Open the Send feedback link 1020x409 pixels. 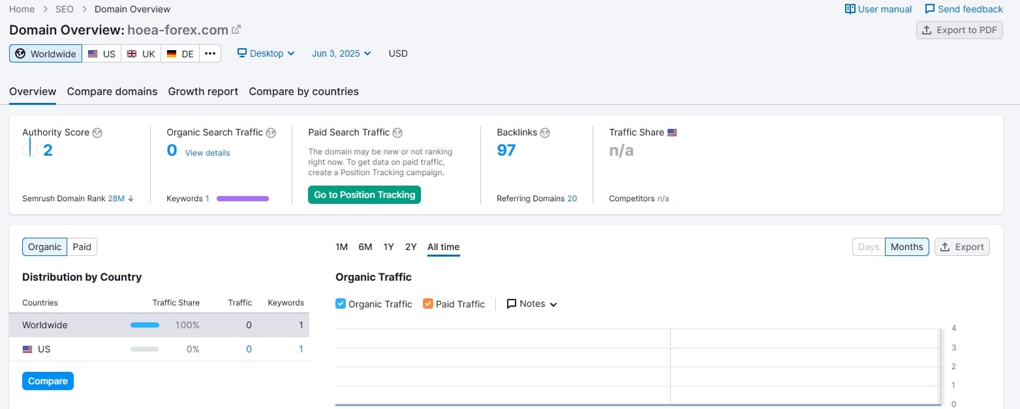pyautogui.click(x=964, y=9)
